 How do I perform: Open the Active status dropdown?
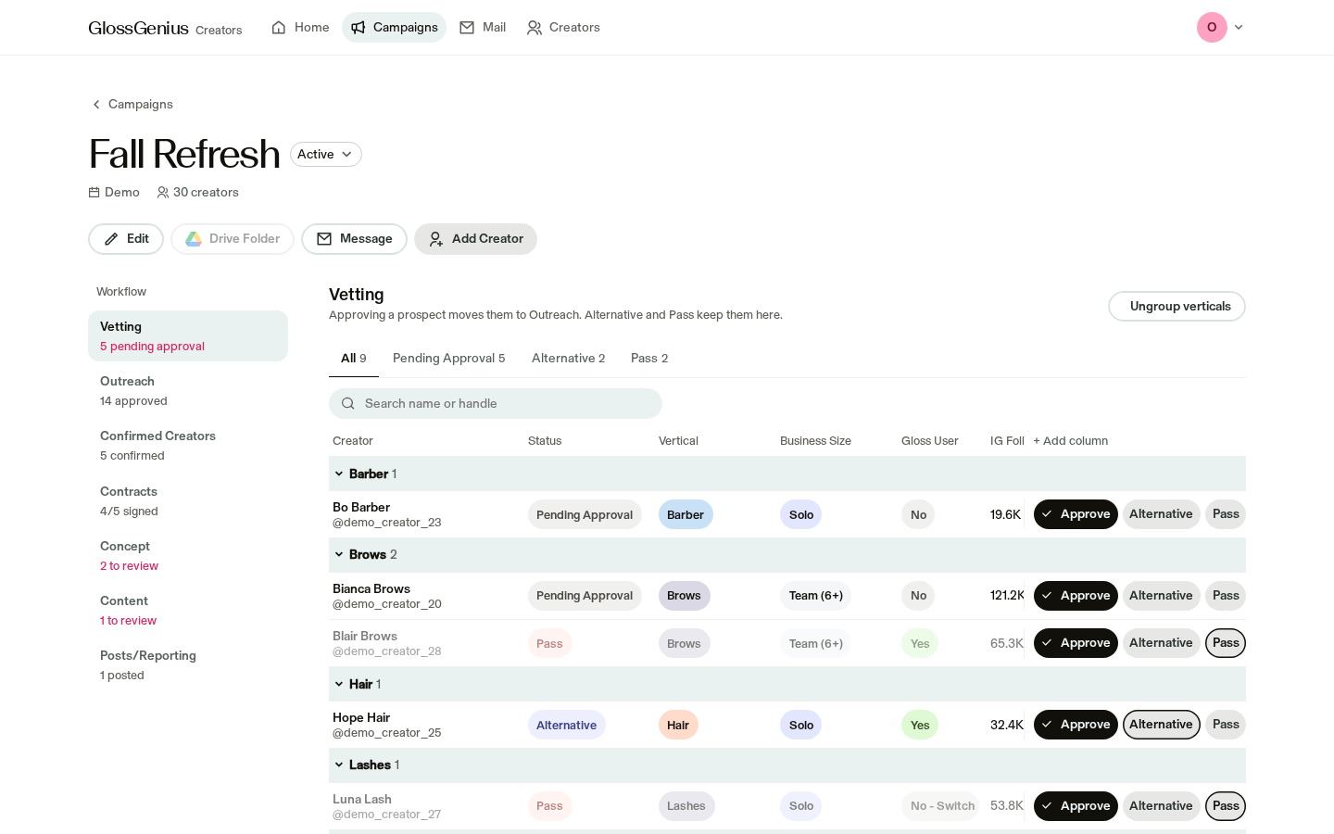(325, 155)
